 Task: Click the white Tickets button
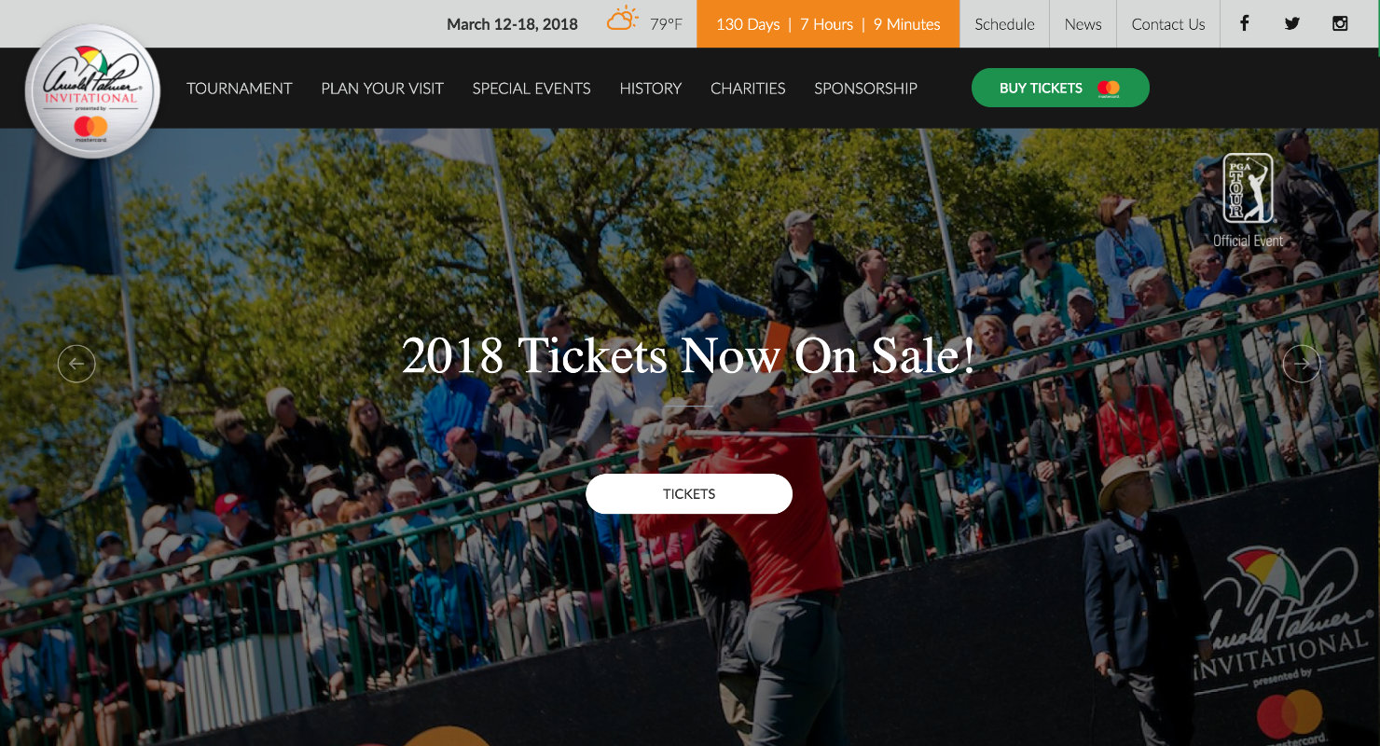click(689, 494)
